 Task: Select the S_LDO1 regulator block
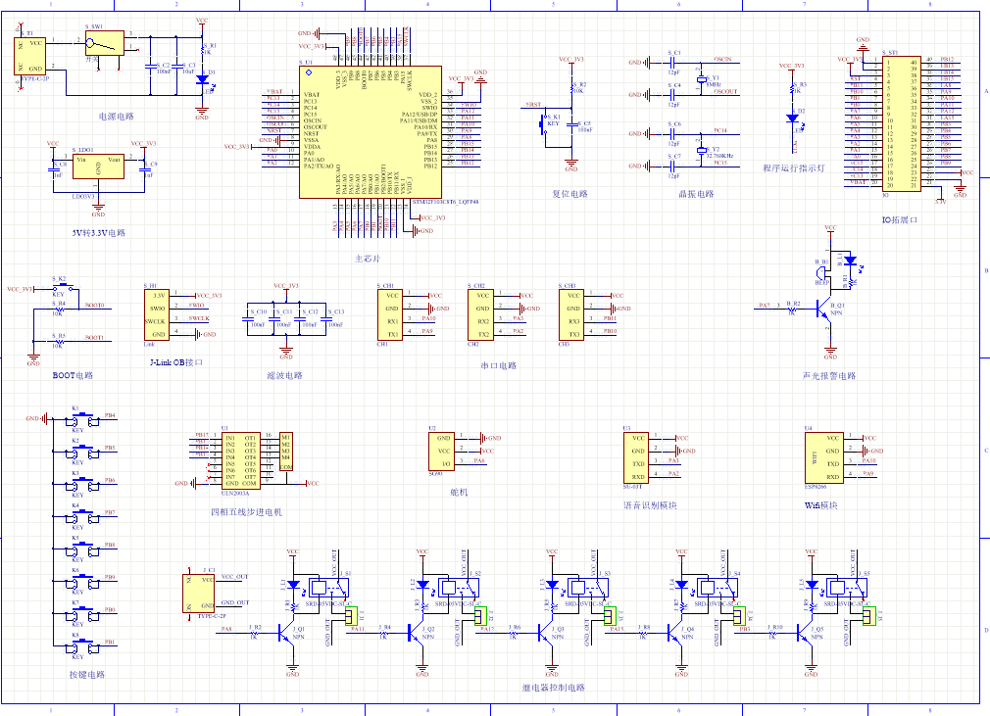[x=98, y=167]
